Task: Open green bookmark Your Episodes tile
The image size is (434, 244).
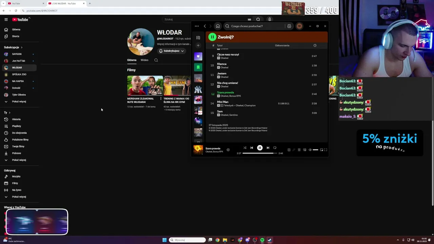Action: click(x=198, y=67)
